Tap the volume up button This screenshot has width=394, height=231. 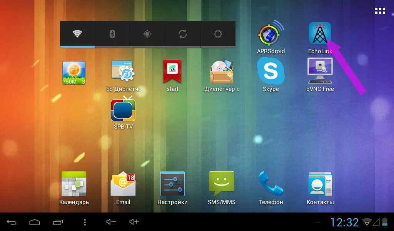pos(134,222)
